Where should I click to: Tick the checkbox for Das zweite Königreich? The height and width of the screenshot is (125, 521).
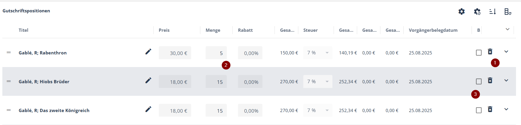(x=479, y=110)
